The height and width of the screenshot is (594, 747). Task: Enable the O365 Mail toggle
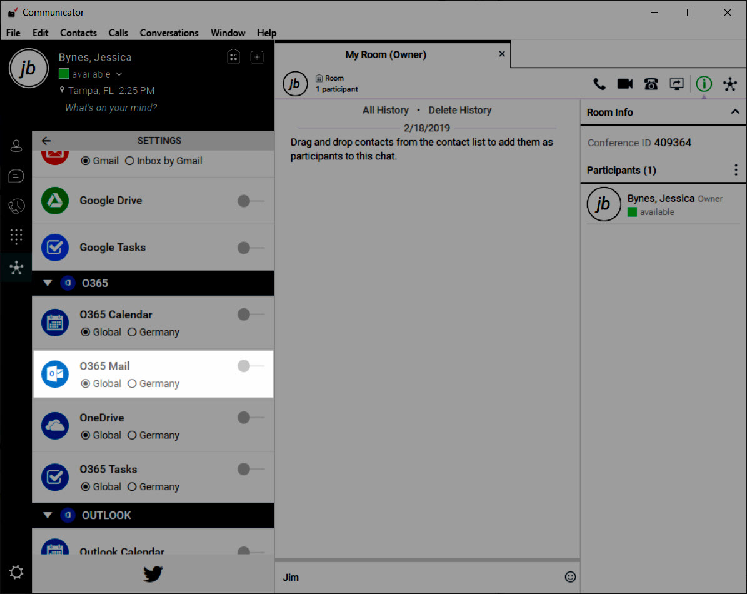pyautogui.click(x=250, y=366)
